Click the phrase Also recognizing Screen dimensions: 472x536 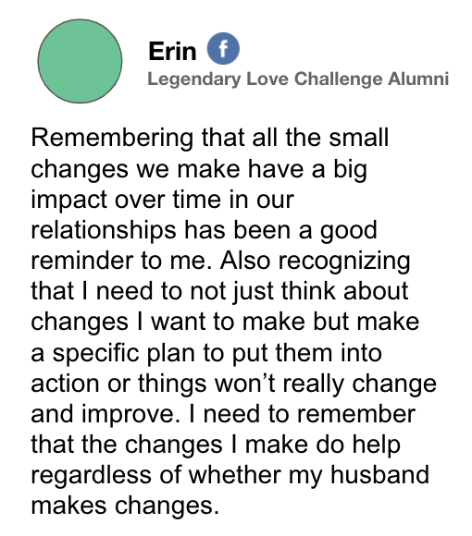pos(316,262)
